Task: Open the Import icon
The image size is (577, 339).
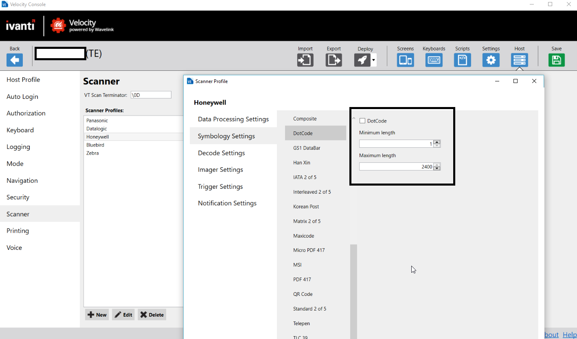Action: pyautogui.click(x=305, y=60)
